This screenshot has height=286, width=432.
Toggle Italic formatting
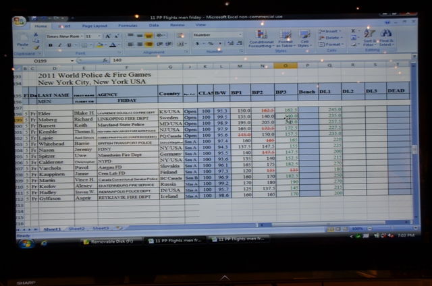point(60,45)
